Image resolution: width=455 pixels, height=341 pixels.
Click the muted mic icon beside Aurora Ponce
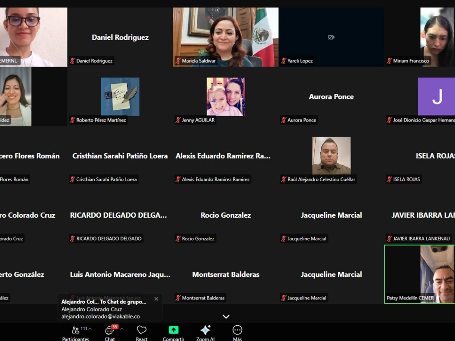coord(284,120)
